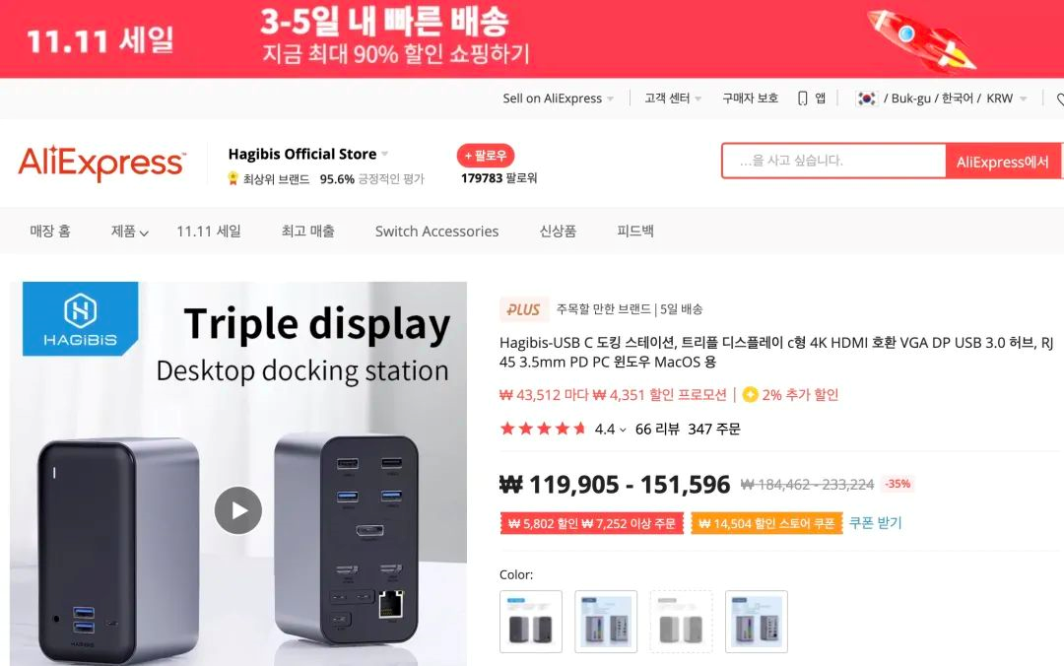
Task: Click the AliExpress logo
Action: pyautogui.click(x=101, y=163)
